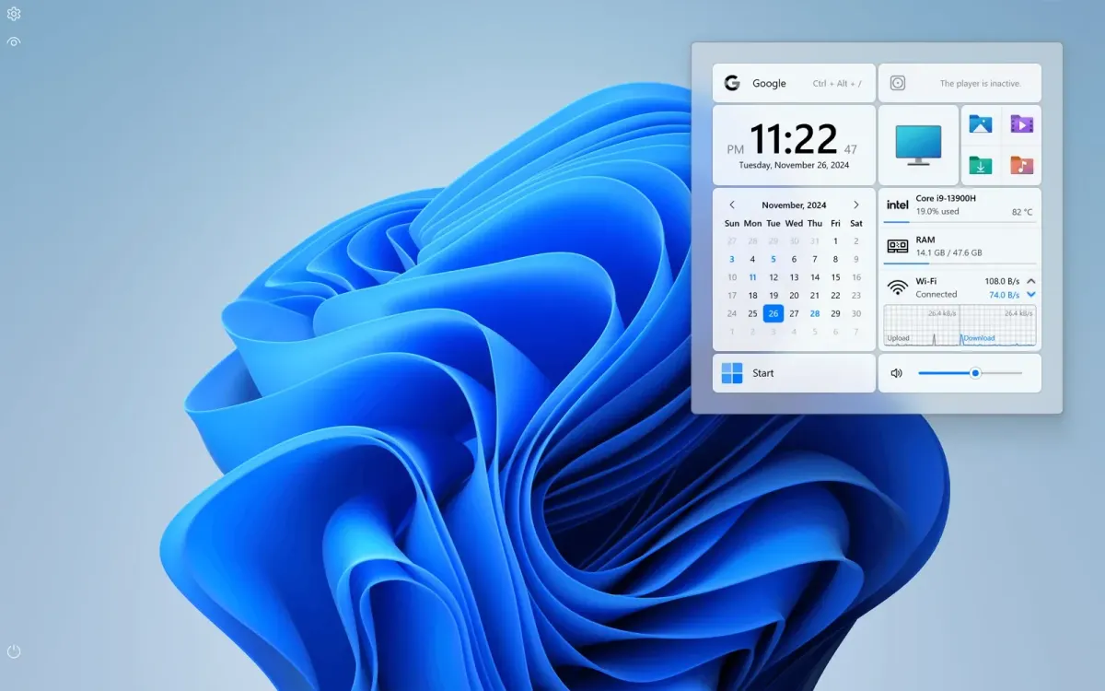Open the Pictures folder icon
Screen dimensions: 1105x691
click(981, 124)
